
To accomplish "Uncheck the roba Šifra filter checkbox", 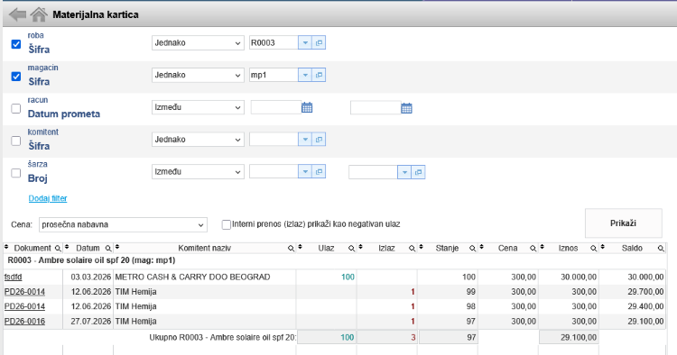I will tap(16, 44).
